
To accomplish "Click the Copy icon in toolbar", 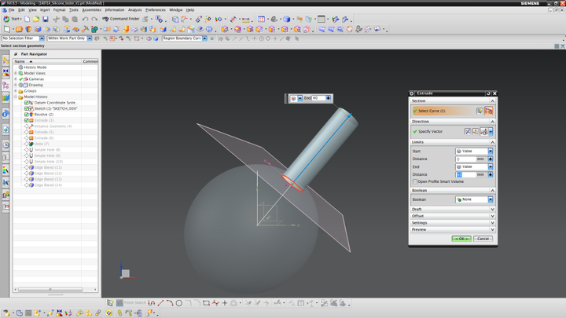I will [65, 19].
